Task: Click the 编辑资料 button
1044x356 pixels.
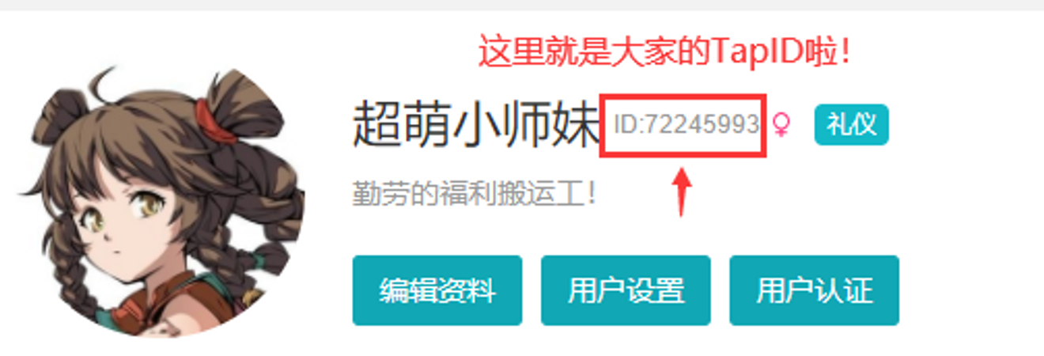Action: point(437,290)
